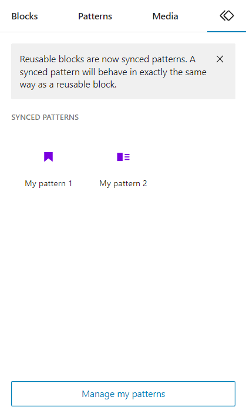The image size is (246, 417).
Task: Switch to the Blocks tab
Action: tap(25, 16)
